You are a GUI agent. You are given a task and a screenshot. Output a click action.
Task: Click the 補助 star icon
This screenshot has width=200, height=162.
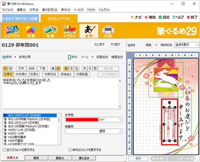click(x=146, y=17)
